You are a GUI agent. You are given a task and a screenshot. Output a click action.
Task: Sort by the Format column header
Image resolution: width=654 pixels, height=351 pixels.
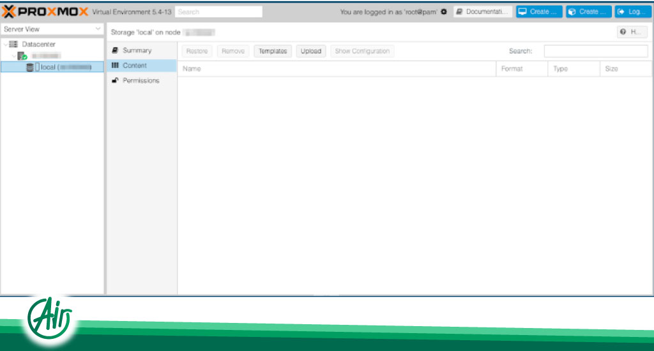pos(522,69)
